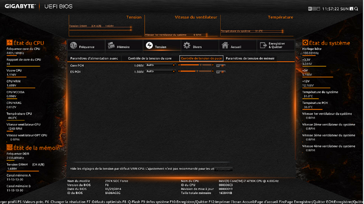The image size is (364, 204).
Task: Click the Température graph header
Action: [280, 17]
